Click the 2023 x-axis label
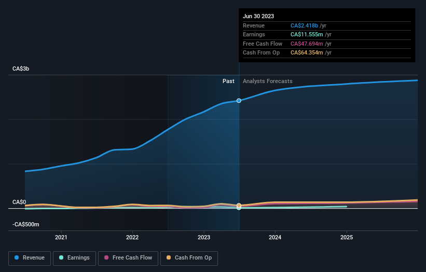Viewport: 426px width, 272px height. pyautogui.click(x=204, y=237)
